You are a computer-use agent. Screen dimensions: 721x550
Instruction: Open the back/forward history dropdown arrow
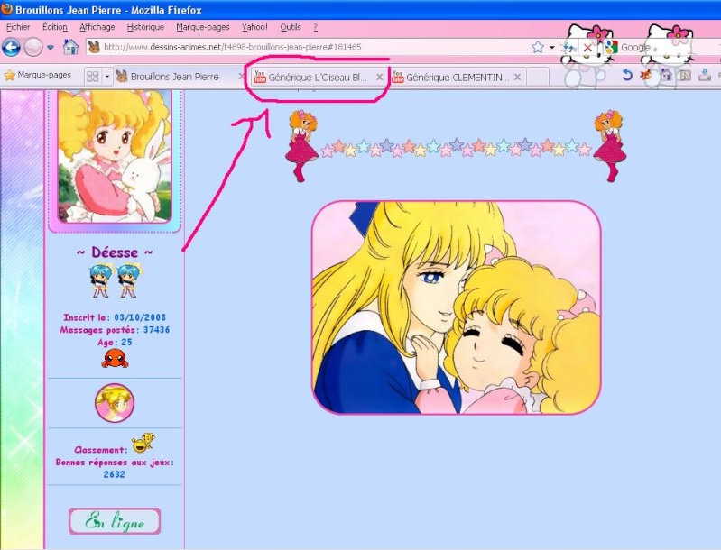tap(51, 47)
